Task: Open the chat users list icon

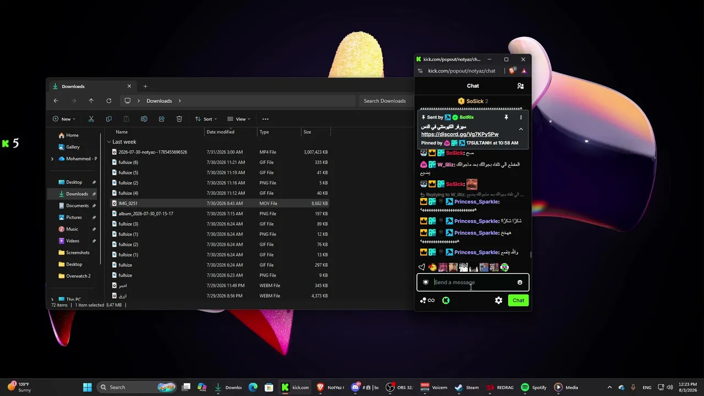Action: pyautogui.click(x=520, y=86)
